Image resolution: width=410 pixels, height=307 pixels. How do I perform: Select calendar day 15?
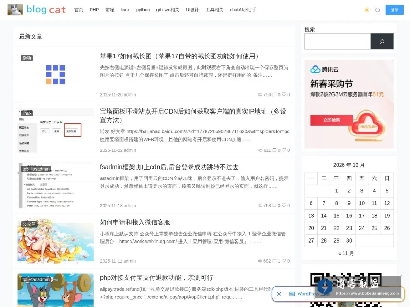[336, 216]
